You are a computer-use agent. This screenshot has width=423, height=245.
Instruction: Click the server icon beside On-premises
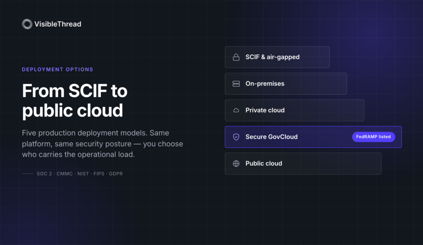coord(236,84)
